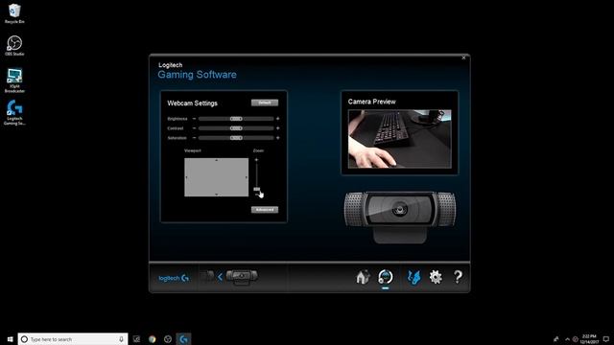Select the webcam device thumbnail in device bar
Screen dimensions: 614x345
[x=242, y=277]
